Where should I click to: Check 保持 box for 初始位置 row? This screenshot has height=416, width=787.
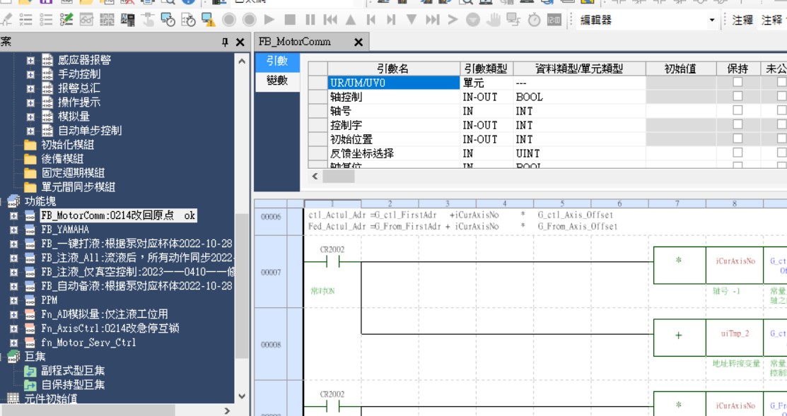[x=738, y=139]
